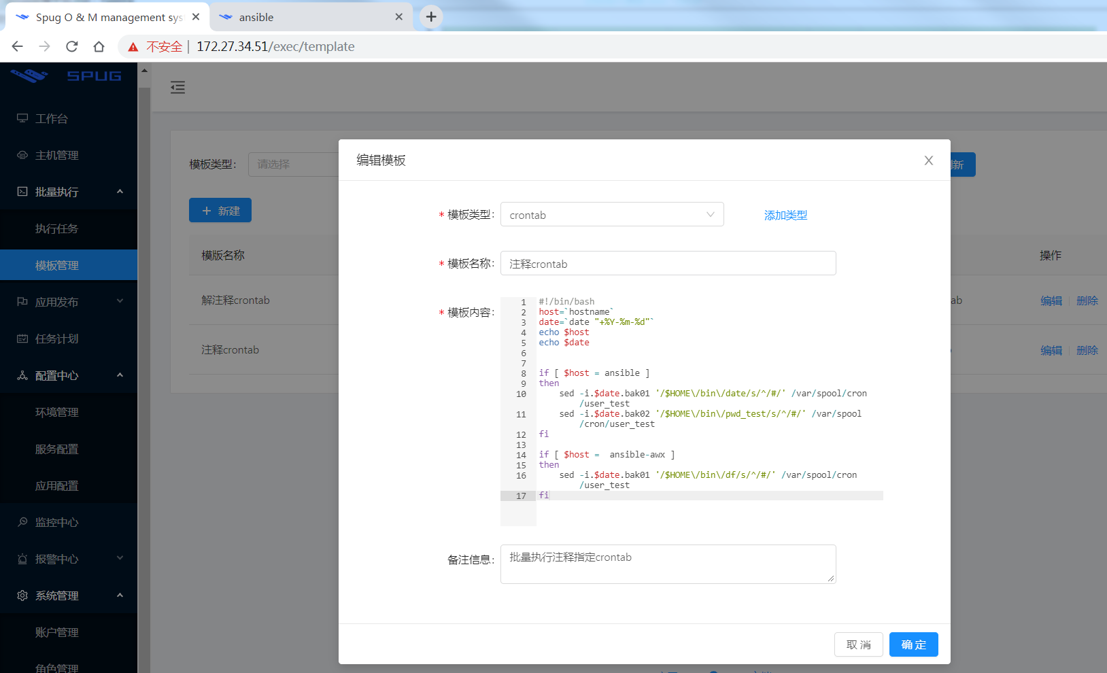Open the 模板类型 filter dropdown in background page
Image resolution: width=1107 pixels, height=673 pixels.
(294, 165)
